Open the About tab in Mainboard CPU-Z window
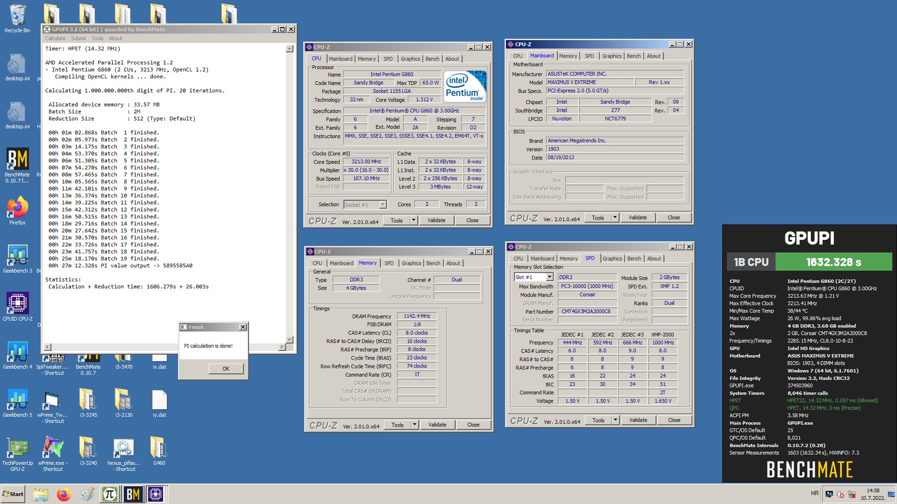897x504 pixels. (x=654, y=56)
